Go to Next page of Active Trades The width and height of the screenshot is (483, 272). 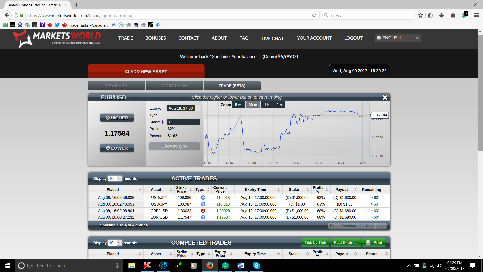pyautogui.click(x=370, y=226)
